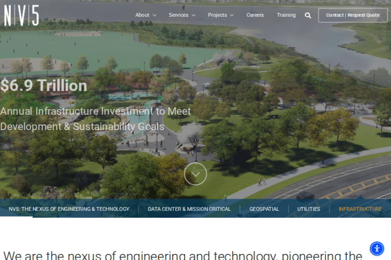The image size is (391, 260).
Task: Click the chevron next to About
Action: (154, 15)
